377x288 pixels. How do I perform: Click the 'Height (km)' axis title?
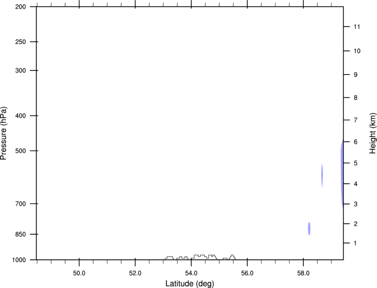(373, 133)
